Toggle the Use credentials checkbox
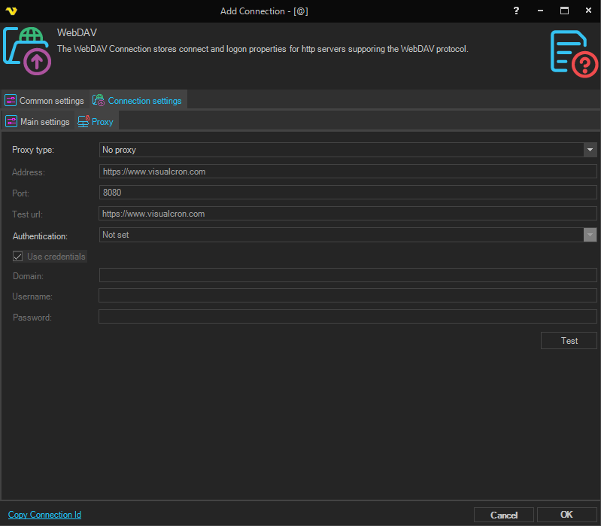601x526 pixels. tap(18, 257)
